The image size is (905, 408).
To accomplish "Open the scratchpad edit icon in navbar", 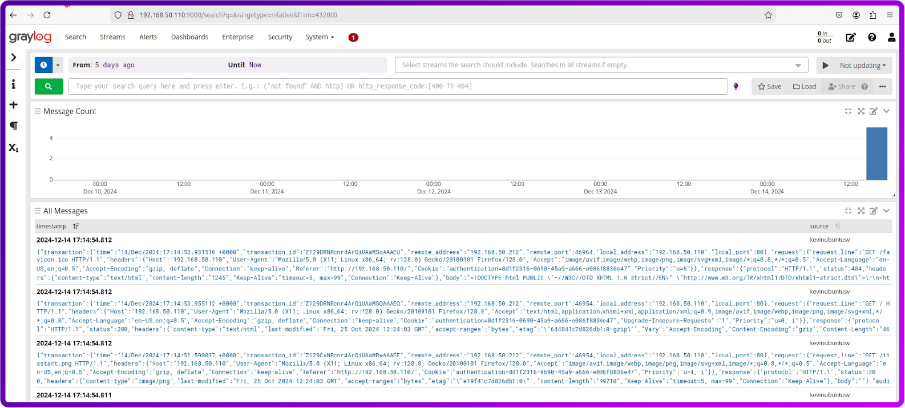I will click(851, 38).
